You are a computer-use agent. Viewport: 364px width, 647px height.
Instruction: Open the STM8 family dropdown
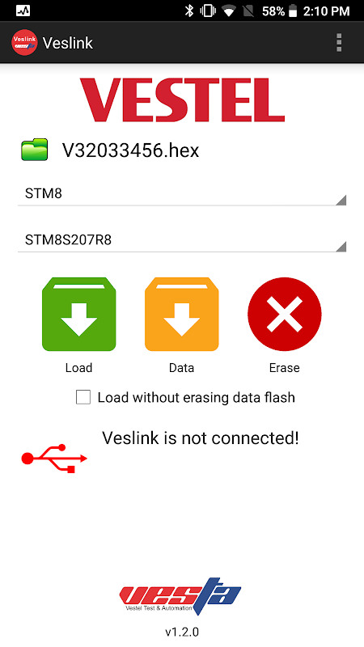pos(181,193)
